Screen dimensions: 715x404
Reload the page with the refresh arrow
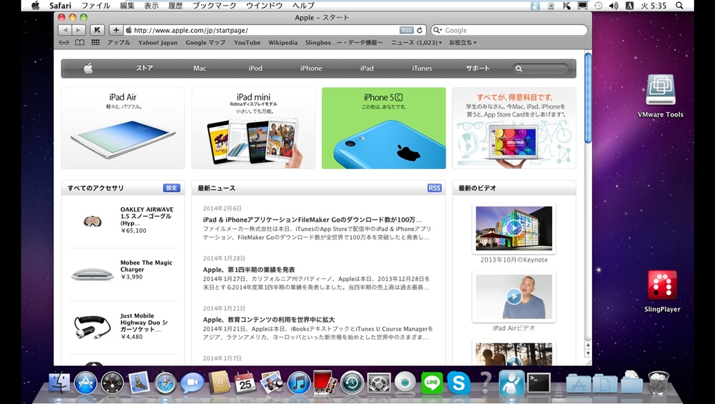tap(420, 30)
